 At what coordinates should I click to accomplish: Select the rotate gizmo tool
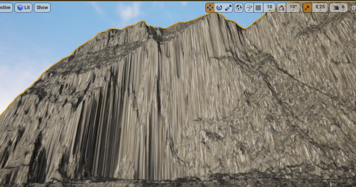(x=219, y=8)
